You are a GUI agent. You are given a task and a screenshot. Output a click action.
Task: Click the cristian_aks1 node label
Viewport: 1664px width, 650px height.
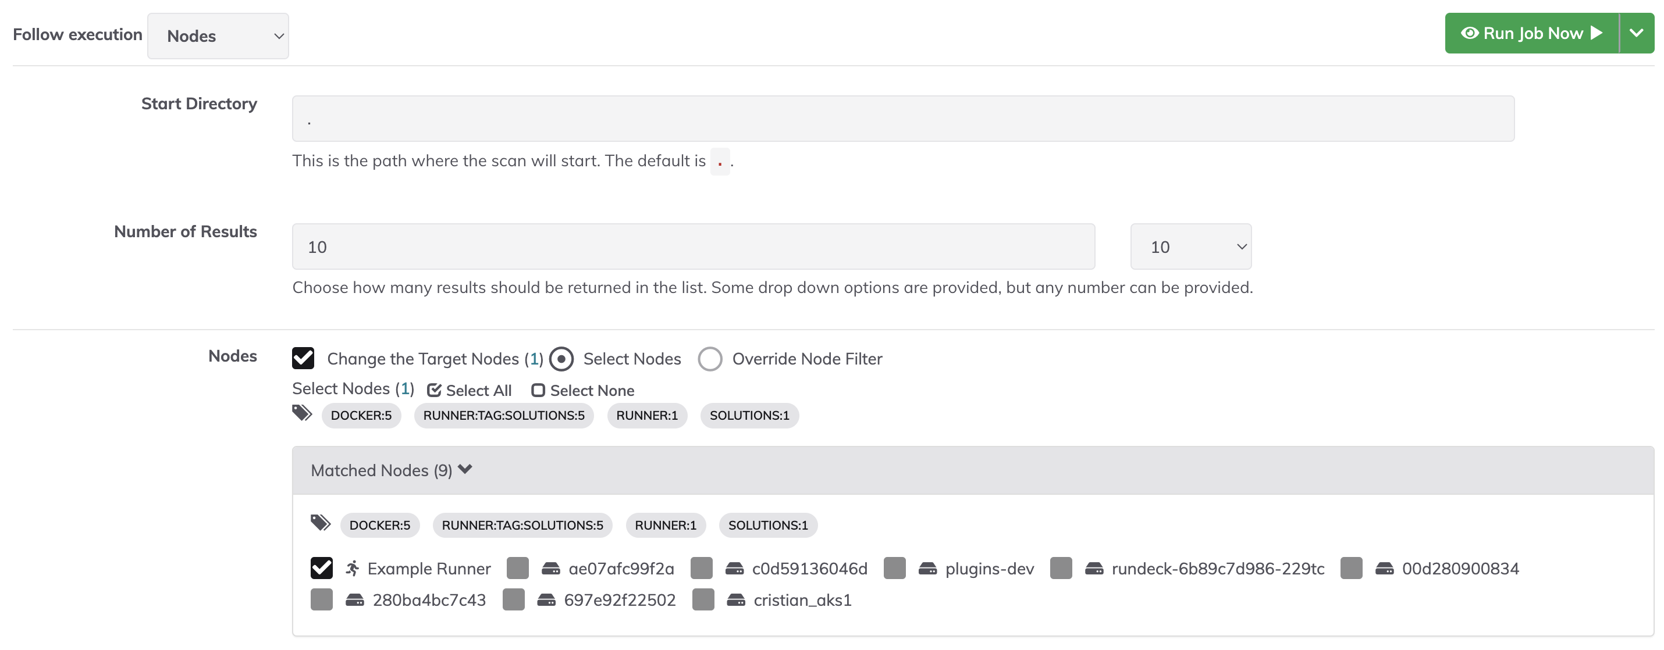click(802, 601)
